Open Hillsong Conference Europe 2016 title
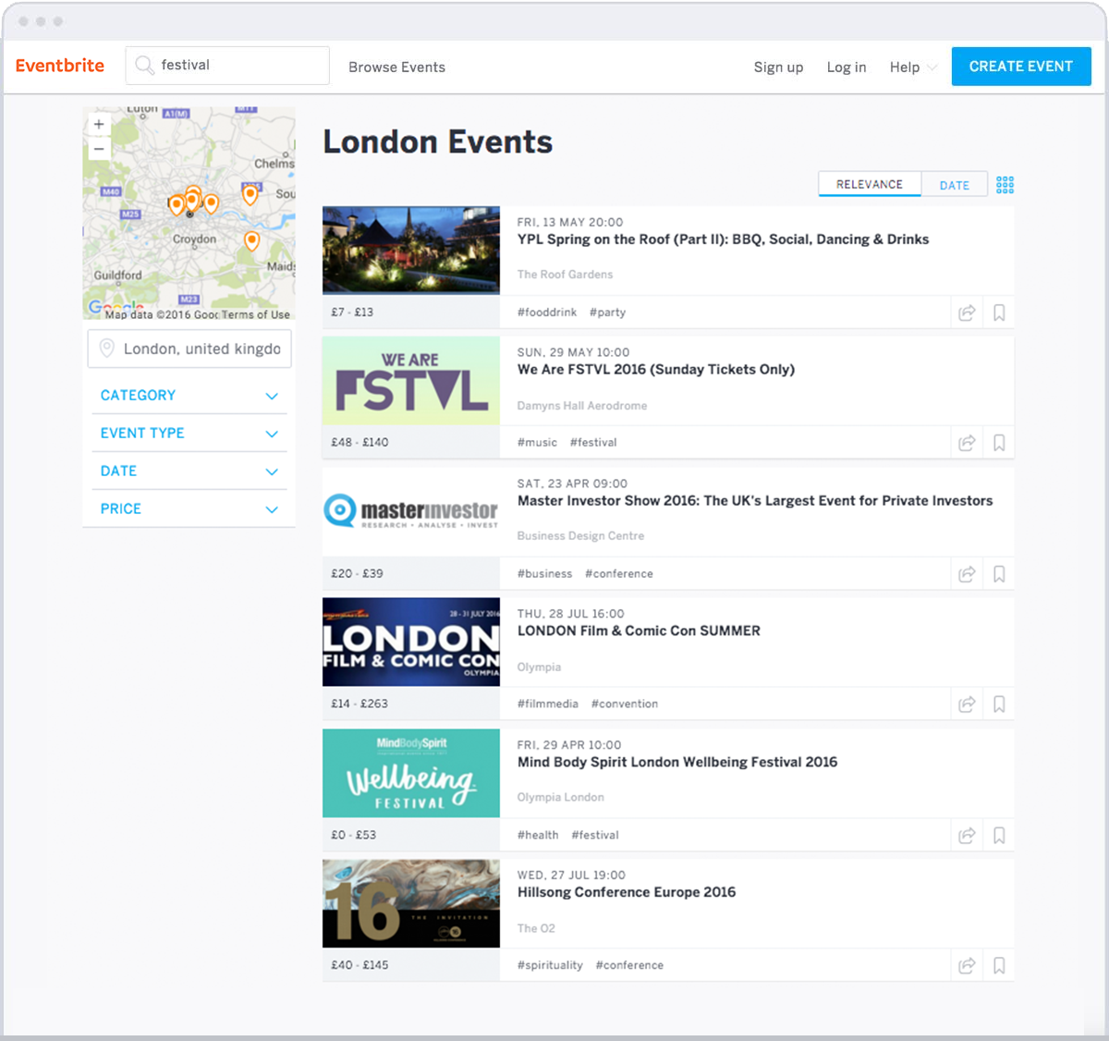Image resolution: width=1109 pixels, height=1041 pixels. tap(627, 893)
